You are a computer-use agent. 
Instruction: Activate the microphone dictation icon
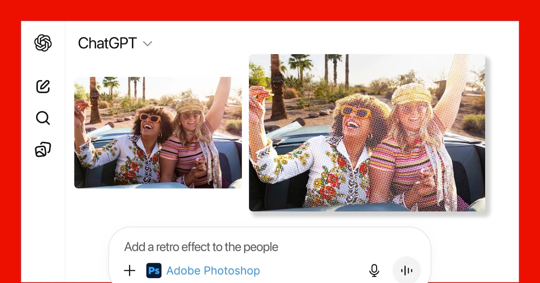pyautogui.click(x=374, y=270)
